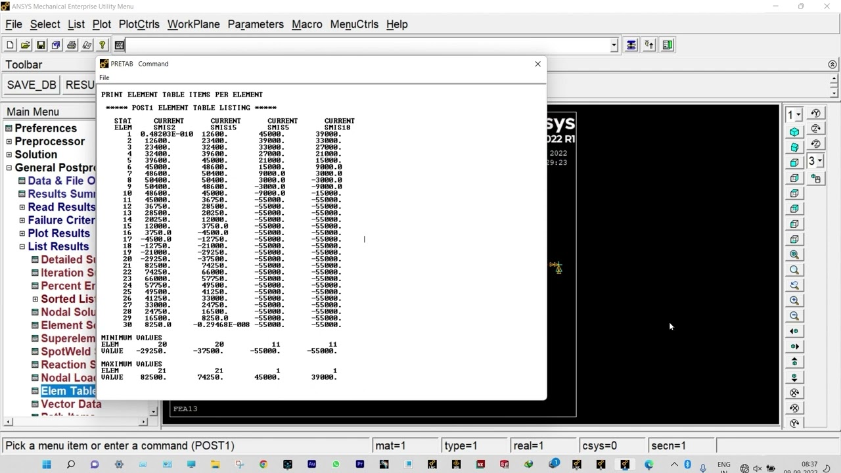
Task: Click the Zoom Out minus magnifier
Action: pos(794,316)
